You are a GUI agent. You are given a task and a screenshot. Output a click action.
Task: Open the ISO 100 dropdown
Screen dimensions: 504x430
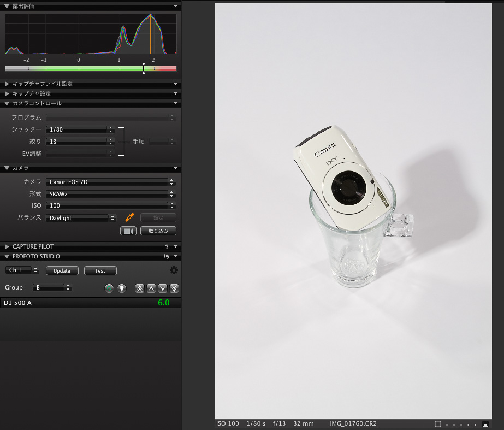coord(110,206)
